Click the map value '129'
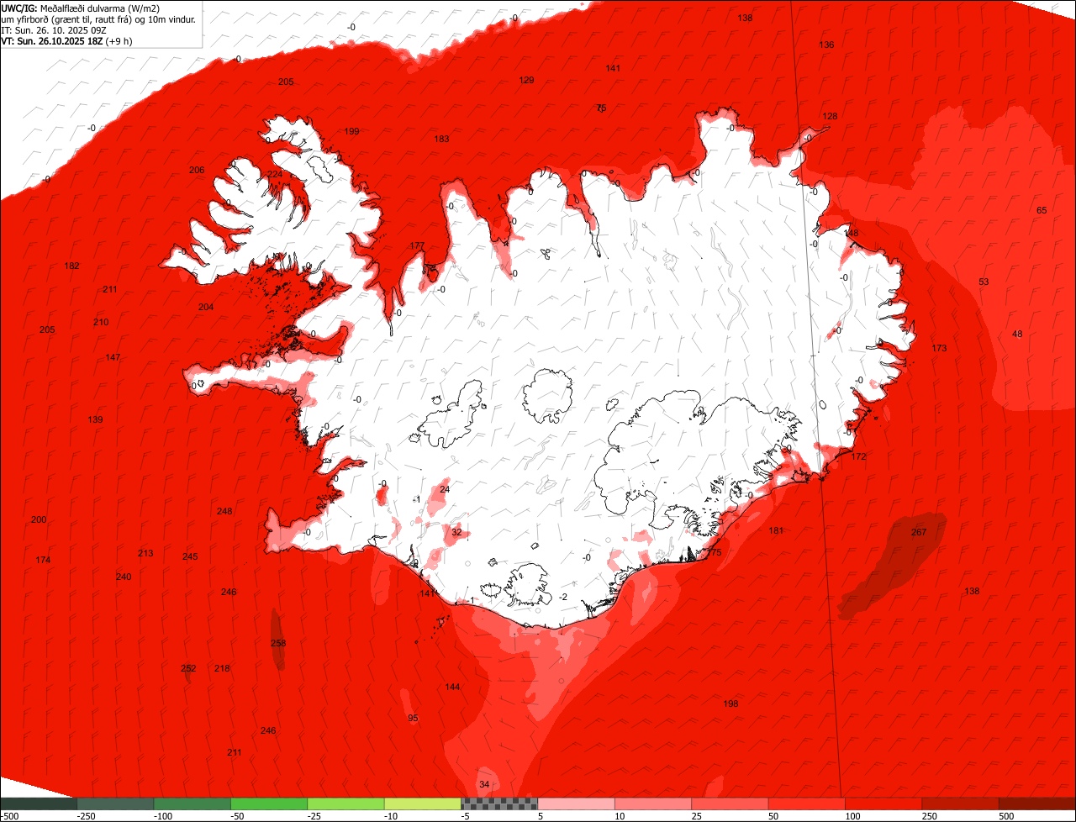The height and width of the screenshot is (822, 1076). tap(526, 81)
